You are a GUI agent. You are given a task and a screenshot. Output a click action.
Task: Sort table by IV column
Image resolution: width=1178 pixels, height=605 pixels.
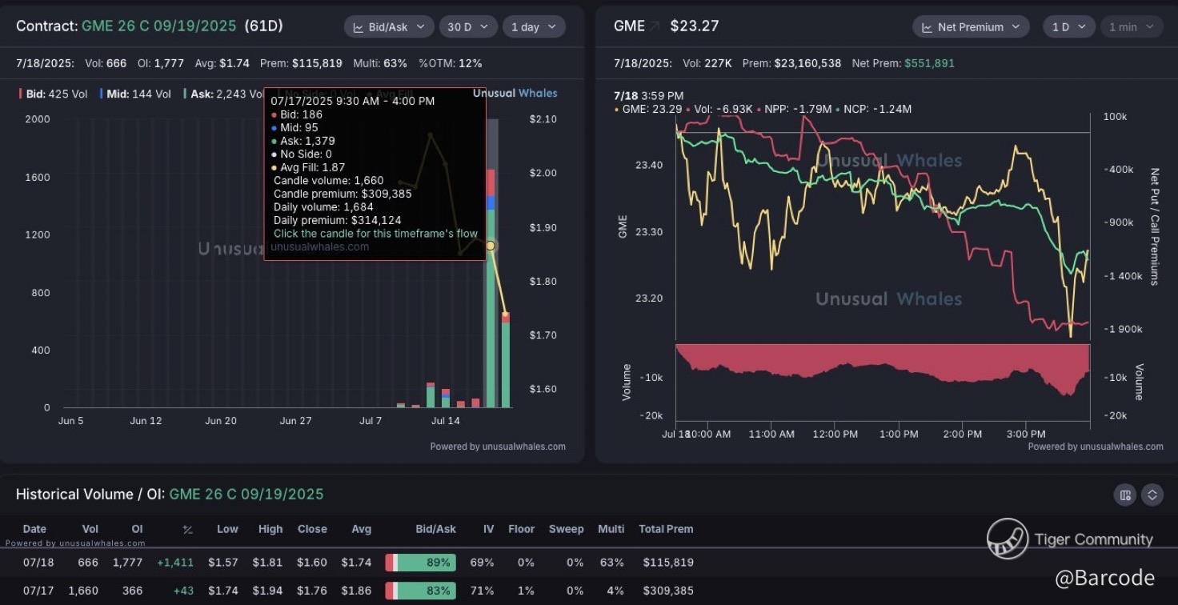tap(489, 529)
